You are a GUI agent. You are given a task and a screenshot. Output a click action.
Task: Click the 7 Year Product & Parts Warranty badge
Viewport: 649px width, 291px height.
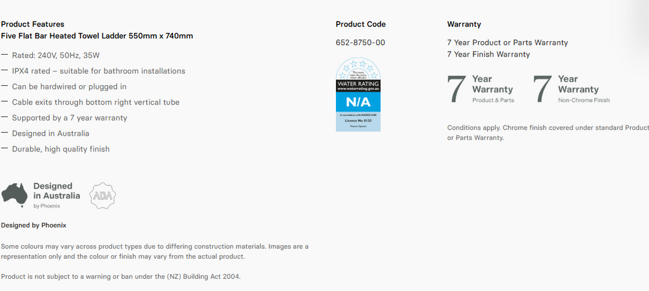click(481, 89)
